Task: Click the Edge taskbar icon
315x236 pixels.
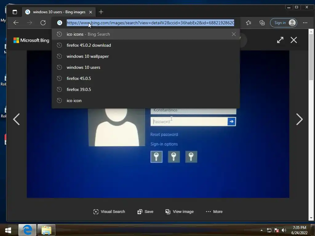Action: coord(27,230)
